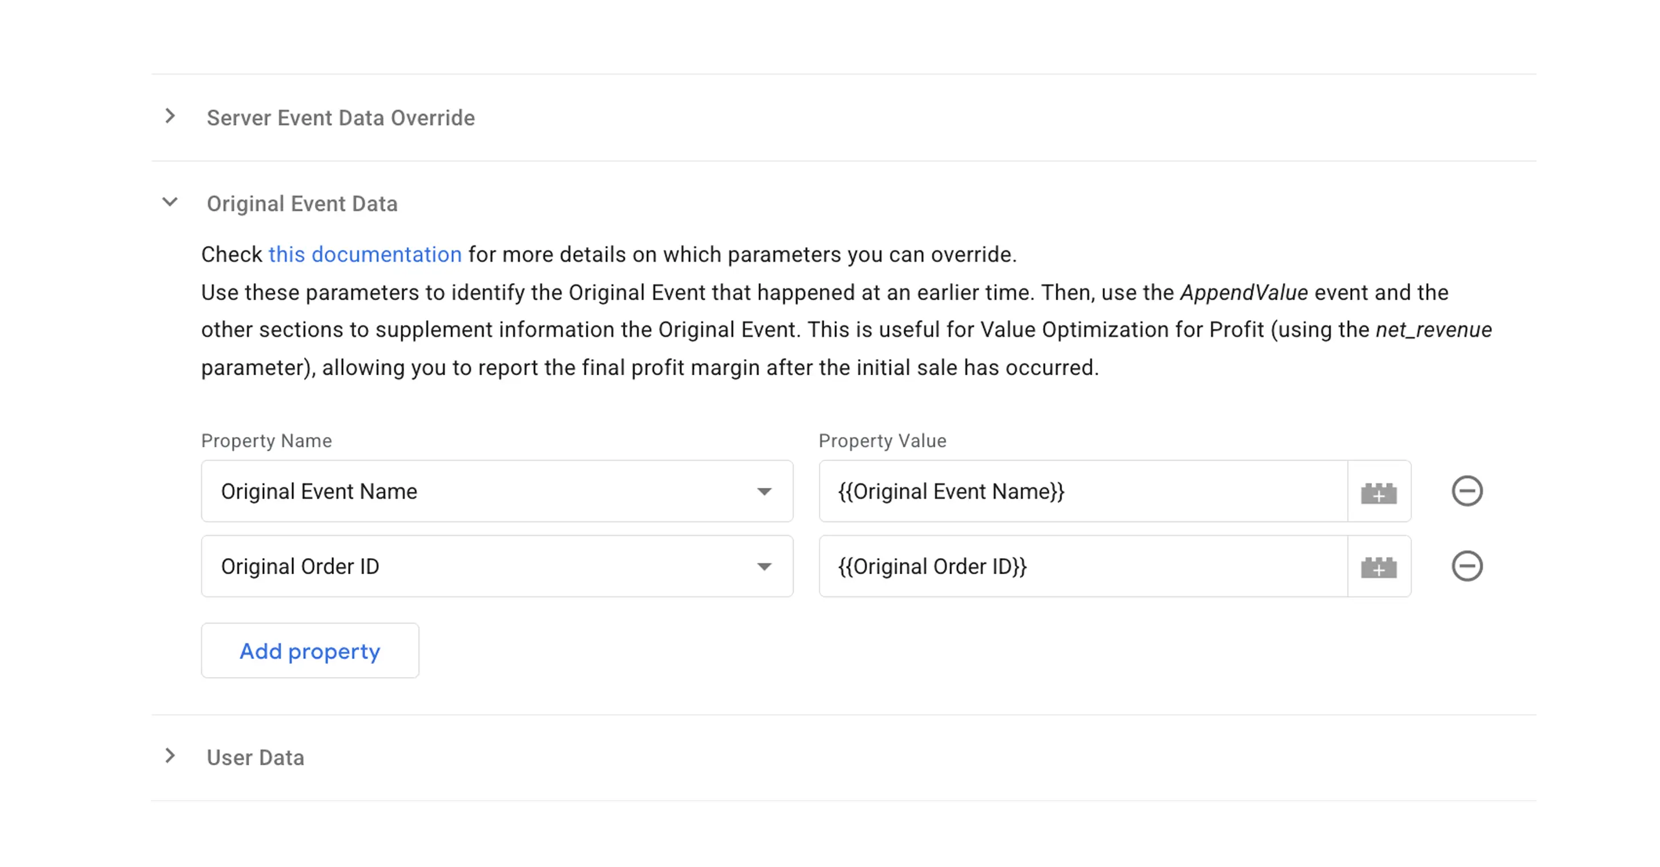The width and height of the screenshot is (1660, 867).
Task: Click the chevron next to Server Event Data Override
Action: (170, 116)
